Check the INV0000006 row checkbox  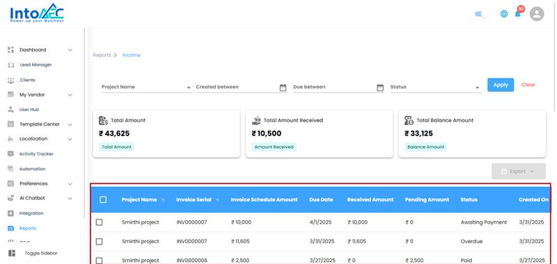[x=99, y=261]
